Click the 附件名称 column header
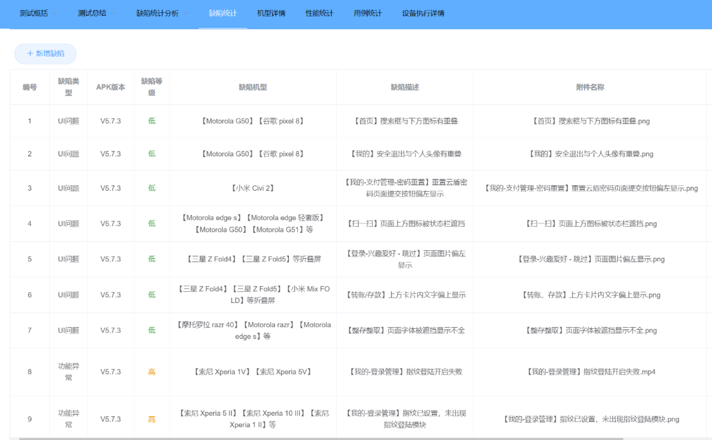712x440 pixels. (590, 87)
